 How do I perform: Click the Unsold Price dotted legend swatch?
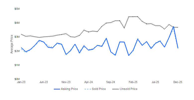(115, 89)
